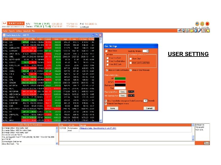
Task: Minimize the Stock Watch NIFTY window
Action: point(93,35)
